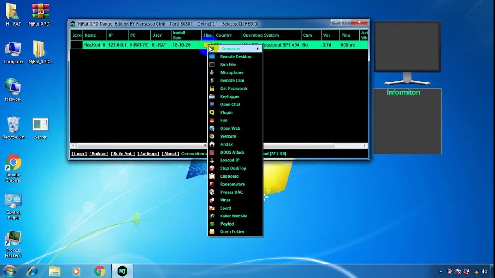Click the horizontal scrollbar right arrow
495x278 pixels.
point(365,145)
